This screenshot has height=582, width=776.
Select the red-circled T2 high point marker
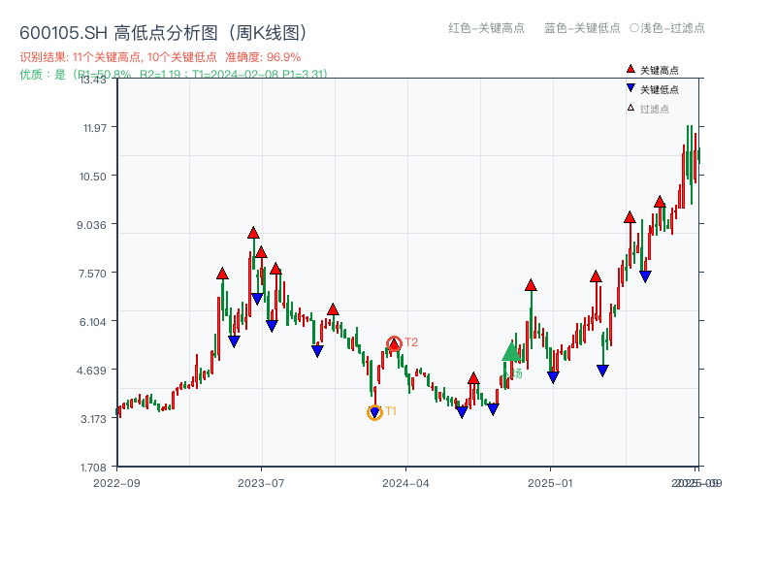pyautogui.click(x=395, y=341)
